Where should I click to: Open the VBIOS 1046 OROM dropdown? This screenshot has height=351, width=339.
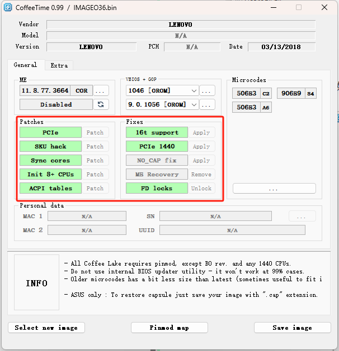(x=163, y=90)
